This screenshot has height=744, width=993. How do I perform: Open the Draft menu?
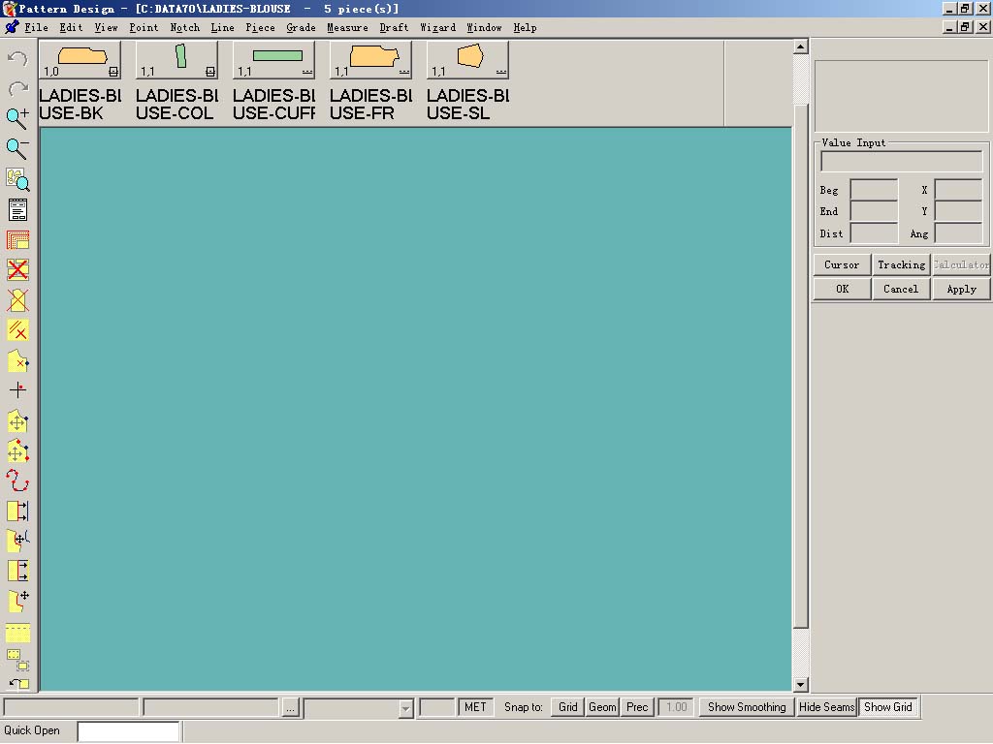(x=394, y=27)
